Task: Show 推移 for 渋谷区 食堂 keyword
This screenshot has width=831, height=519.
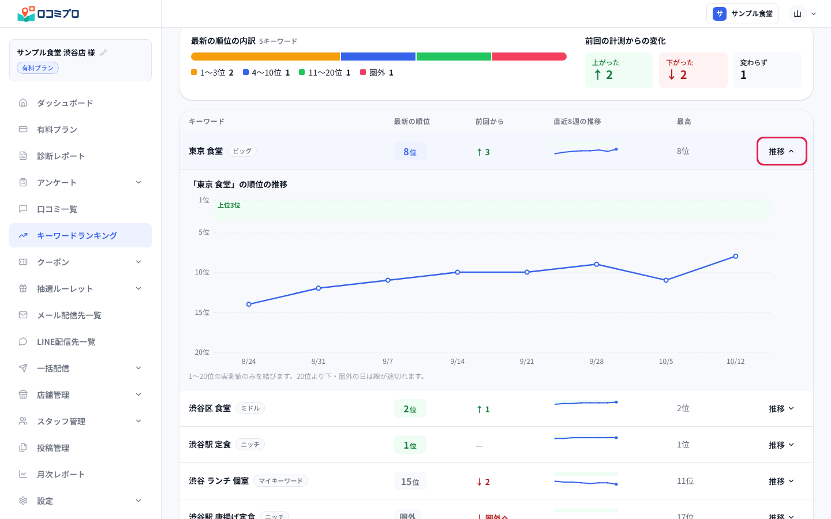Action: point(781,408)
